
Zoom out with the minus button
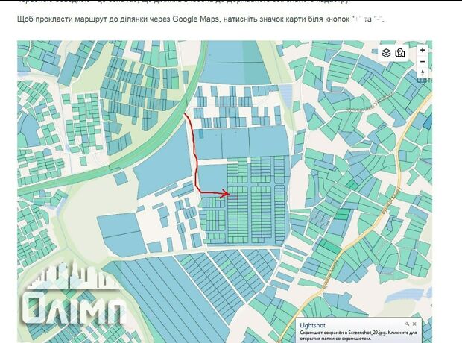423,61
